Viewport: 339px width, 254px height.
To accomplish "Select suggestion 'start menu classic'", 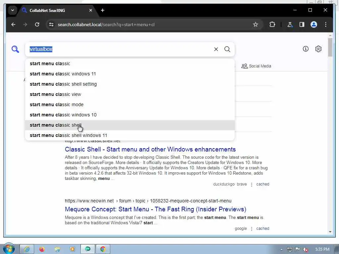I will point(130,64).
